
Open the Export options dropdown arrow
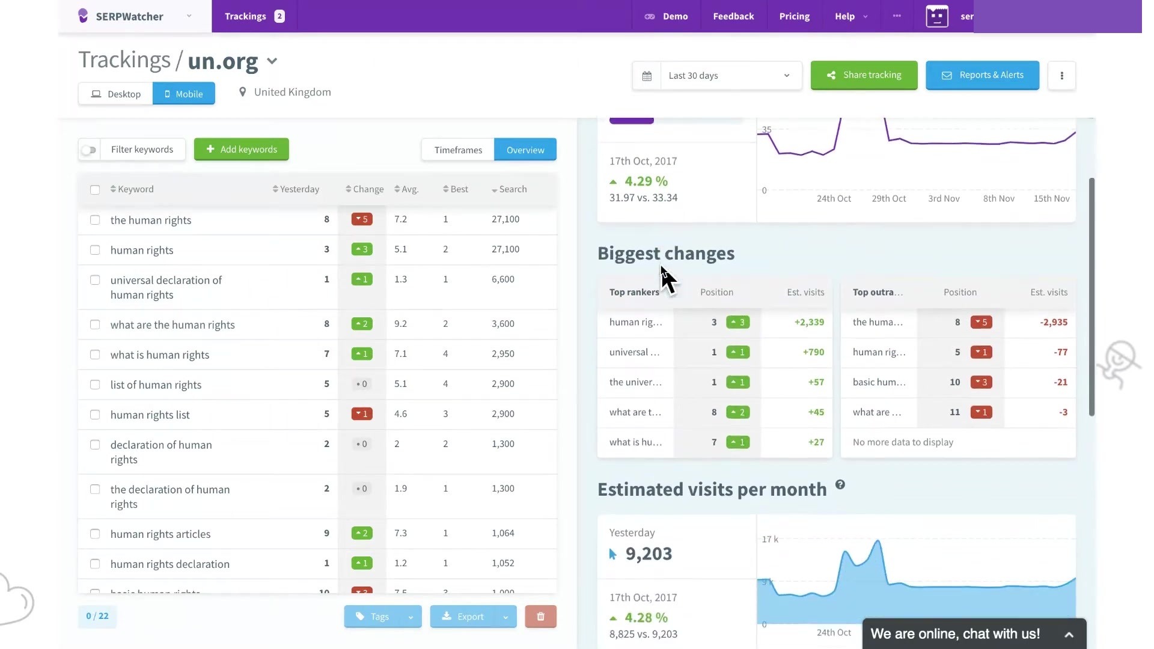coord(505,617)
